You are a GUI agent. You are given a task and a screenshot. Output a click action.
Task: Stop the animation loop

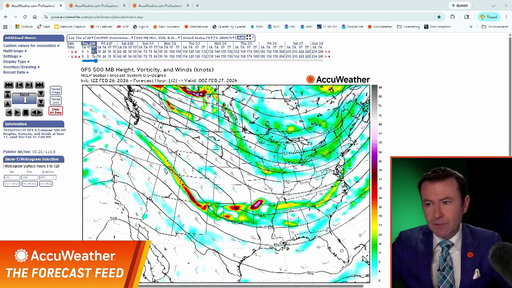[26, 112]
